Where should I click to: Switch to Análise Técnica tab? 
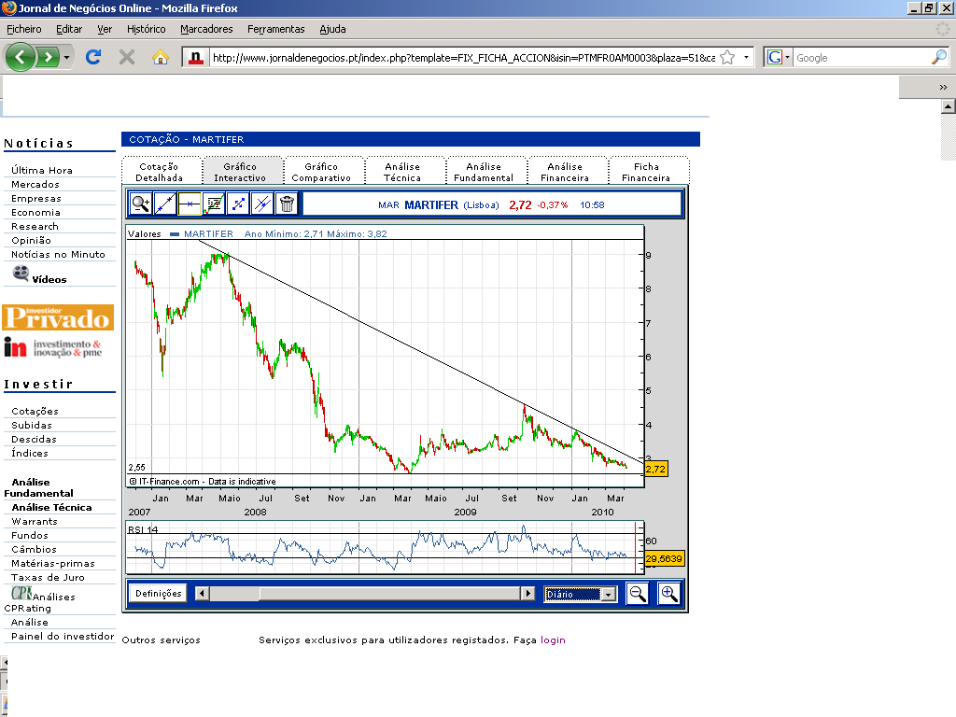tap(402, 172)
